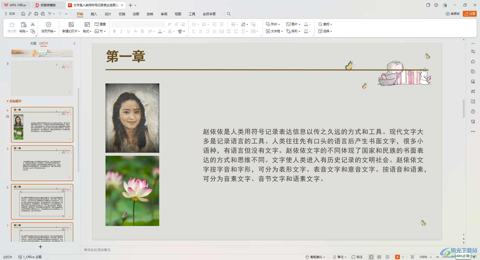Decrease font size with A- icon

(176, 24)
